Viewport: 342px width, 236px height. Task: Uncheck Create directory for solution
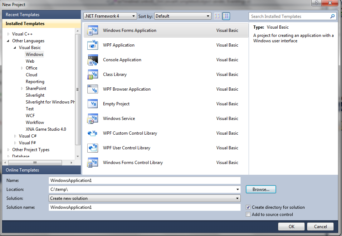[x=248, y=207]
